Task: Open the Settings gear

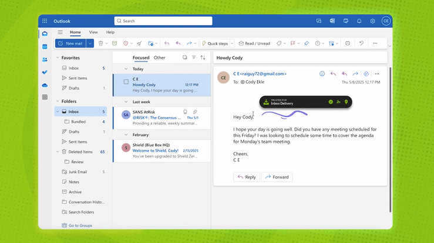Action: click(372, 21)
